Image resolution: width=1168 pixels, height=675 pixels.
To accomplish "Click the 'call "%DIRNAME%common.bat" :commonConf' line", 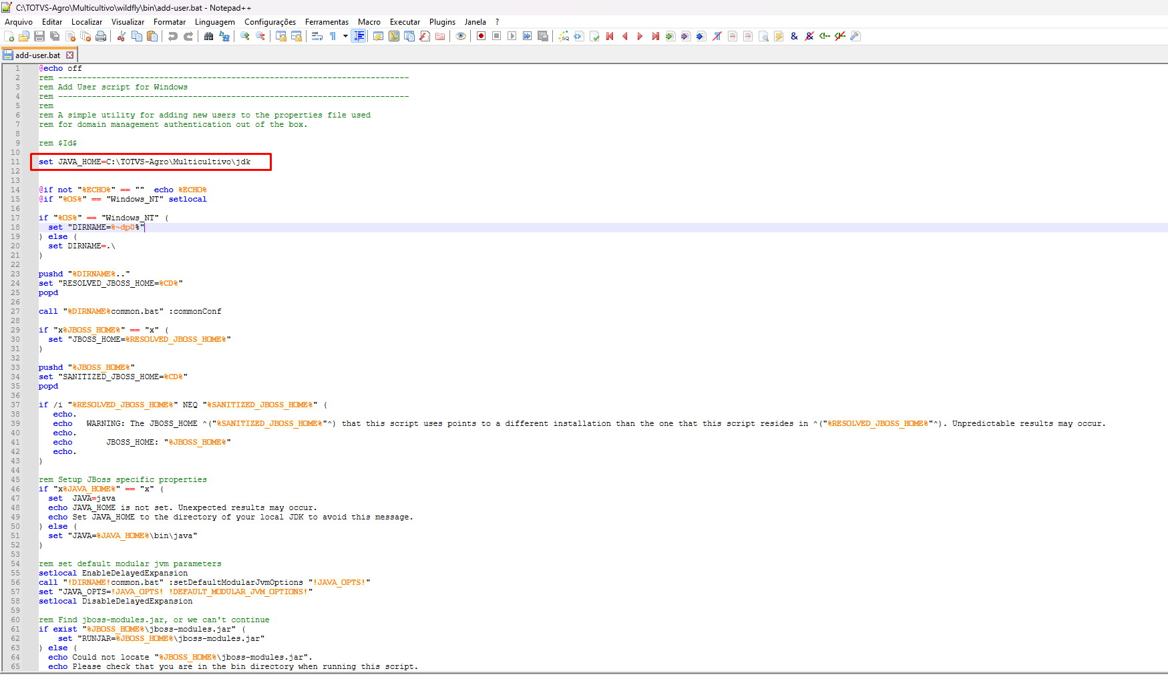I will pos(130,311).
